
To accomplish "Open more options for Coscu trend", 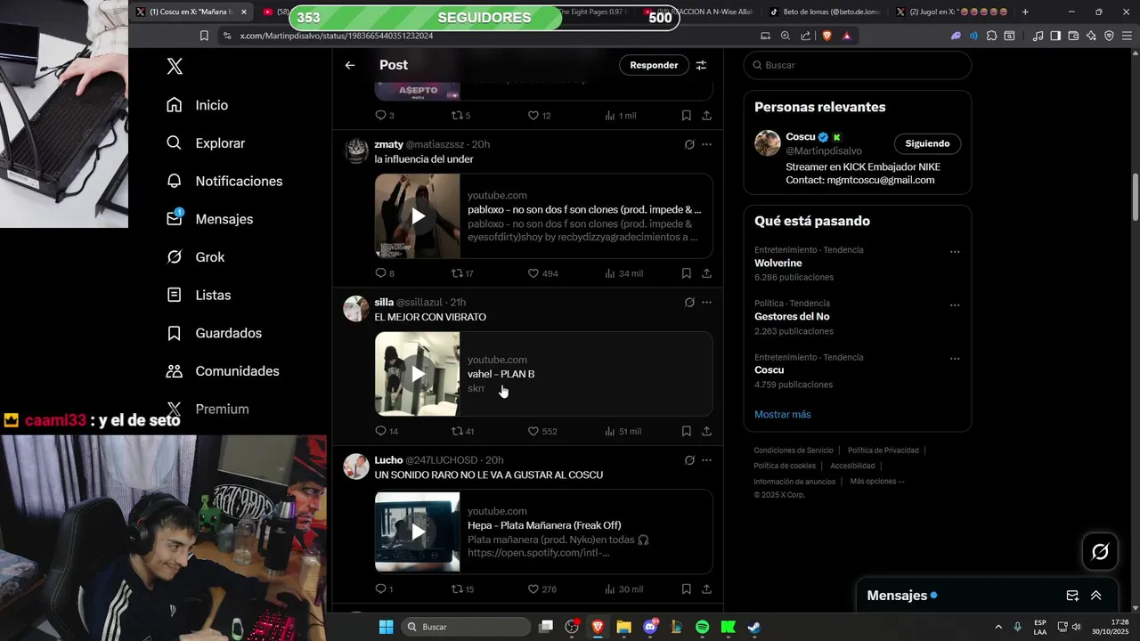I will click(955, 359).
